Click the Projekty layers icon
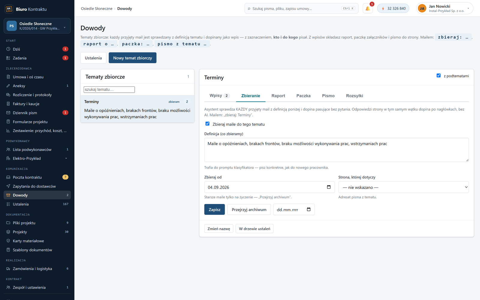480x300 pixels. click(8, 232)
